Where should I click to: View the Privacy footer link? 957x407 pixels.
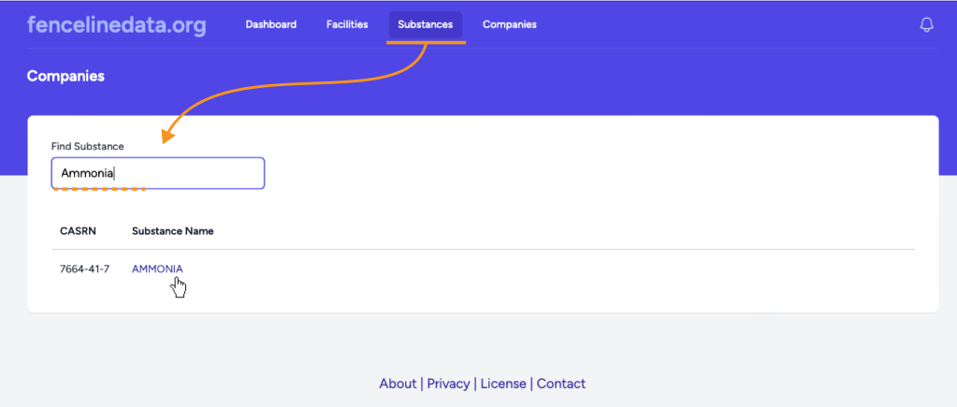point(448,384)
